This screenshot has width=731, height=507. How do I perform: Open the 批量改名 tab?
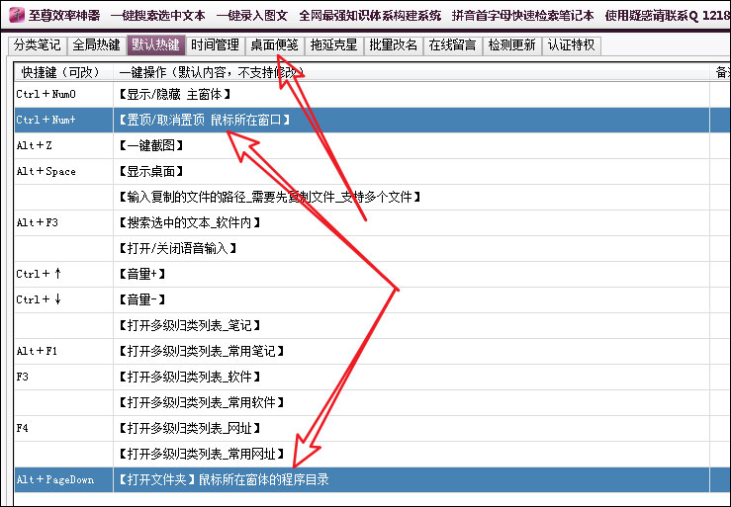click(x=393, y=44)
